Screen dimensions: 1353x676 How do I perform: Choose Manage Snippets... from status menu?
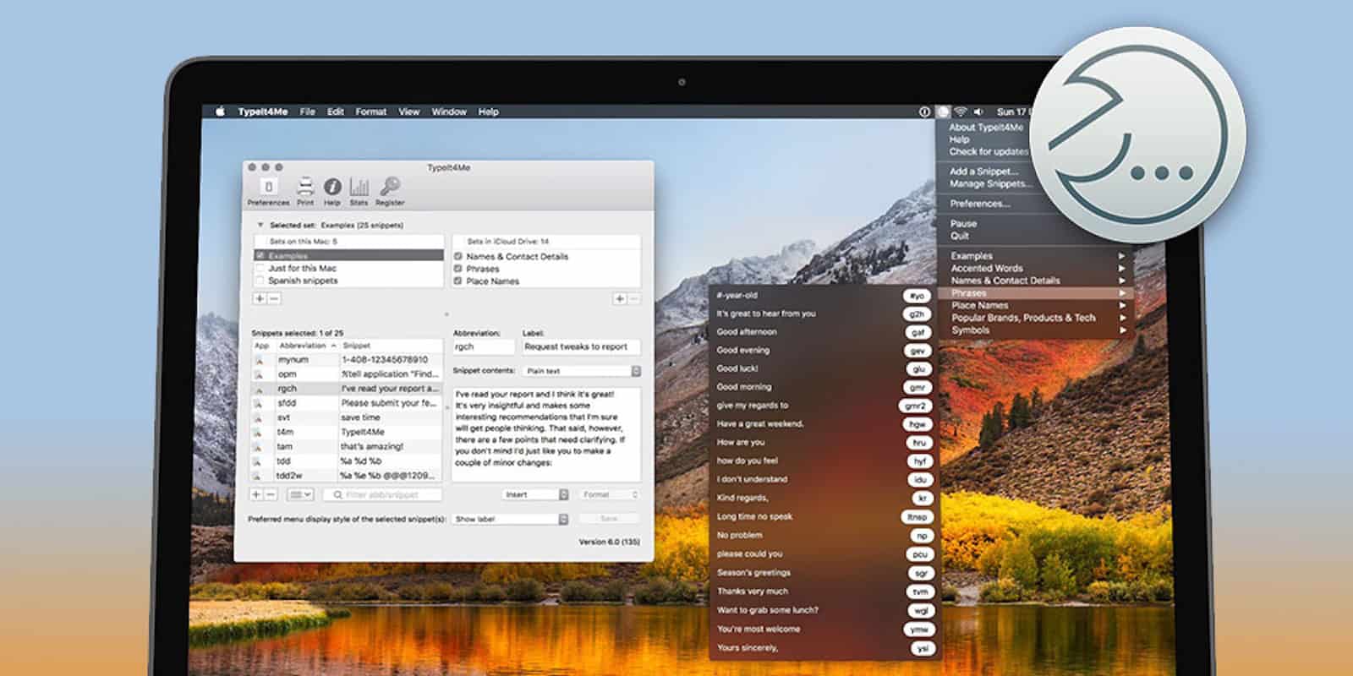(991, 183)
